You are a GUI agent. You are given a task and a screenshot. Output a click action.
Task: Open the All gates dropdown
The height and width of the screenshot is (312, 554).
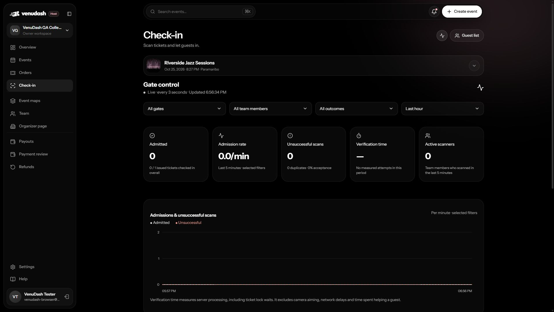click(184, 109)
